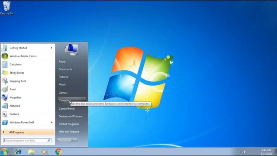Expand All Programs list
The height and width of the screenshot is (156, 277).
pyautogui.click(x=28, y=132)
